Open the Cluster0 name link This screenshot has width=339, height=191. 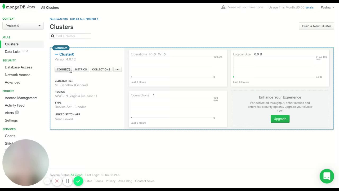click(x=67, y=54)
